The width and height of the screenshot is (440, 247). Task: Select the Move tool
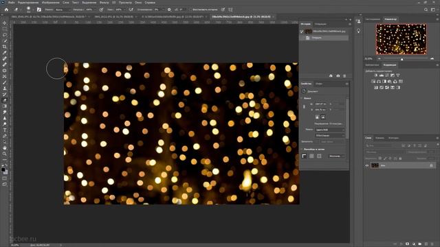click(5, 23)
